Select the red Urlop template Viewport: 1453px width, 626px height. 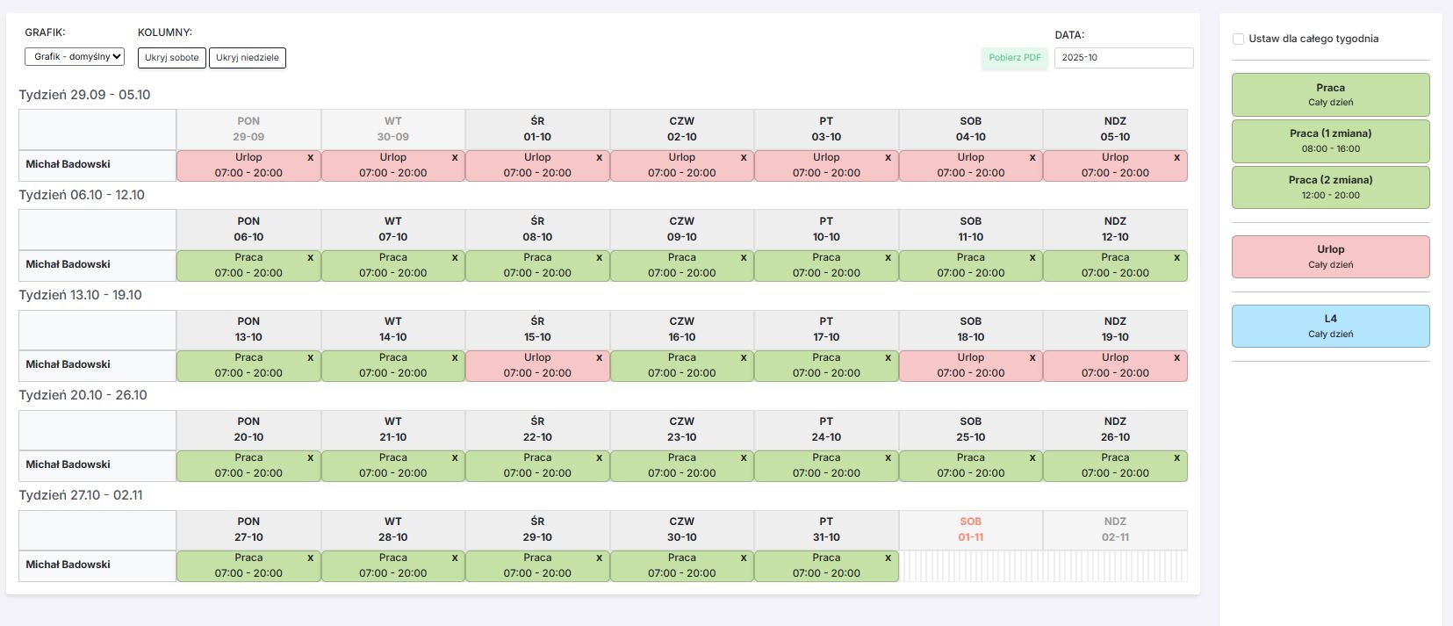pyautogui.click(x=1330, y=256)
